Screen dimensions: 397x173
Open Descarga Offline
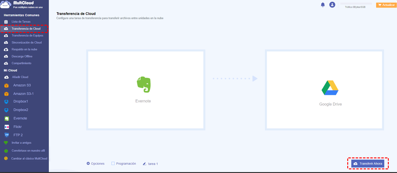tap(22, 56)
